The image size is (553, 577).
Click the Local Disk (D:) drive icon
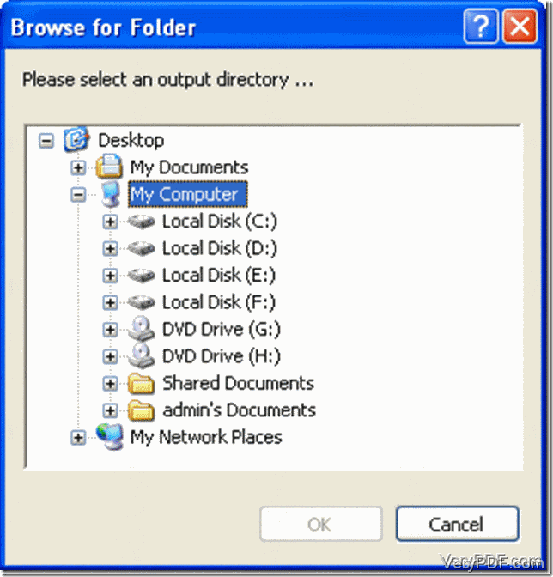141,248
